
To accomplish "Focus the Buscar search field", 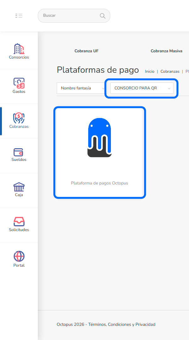I will (x=74, y=16).
